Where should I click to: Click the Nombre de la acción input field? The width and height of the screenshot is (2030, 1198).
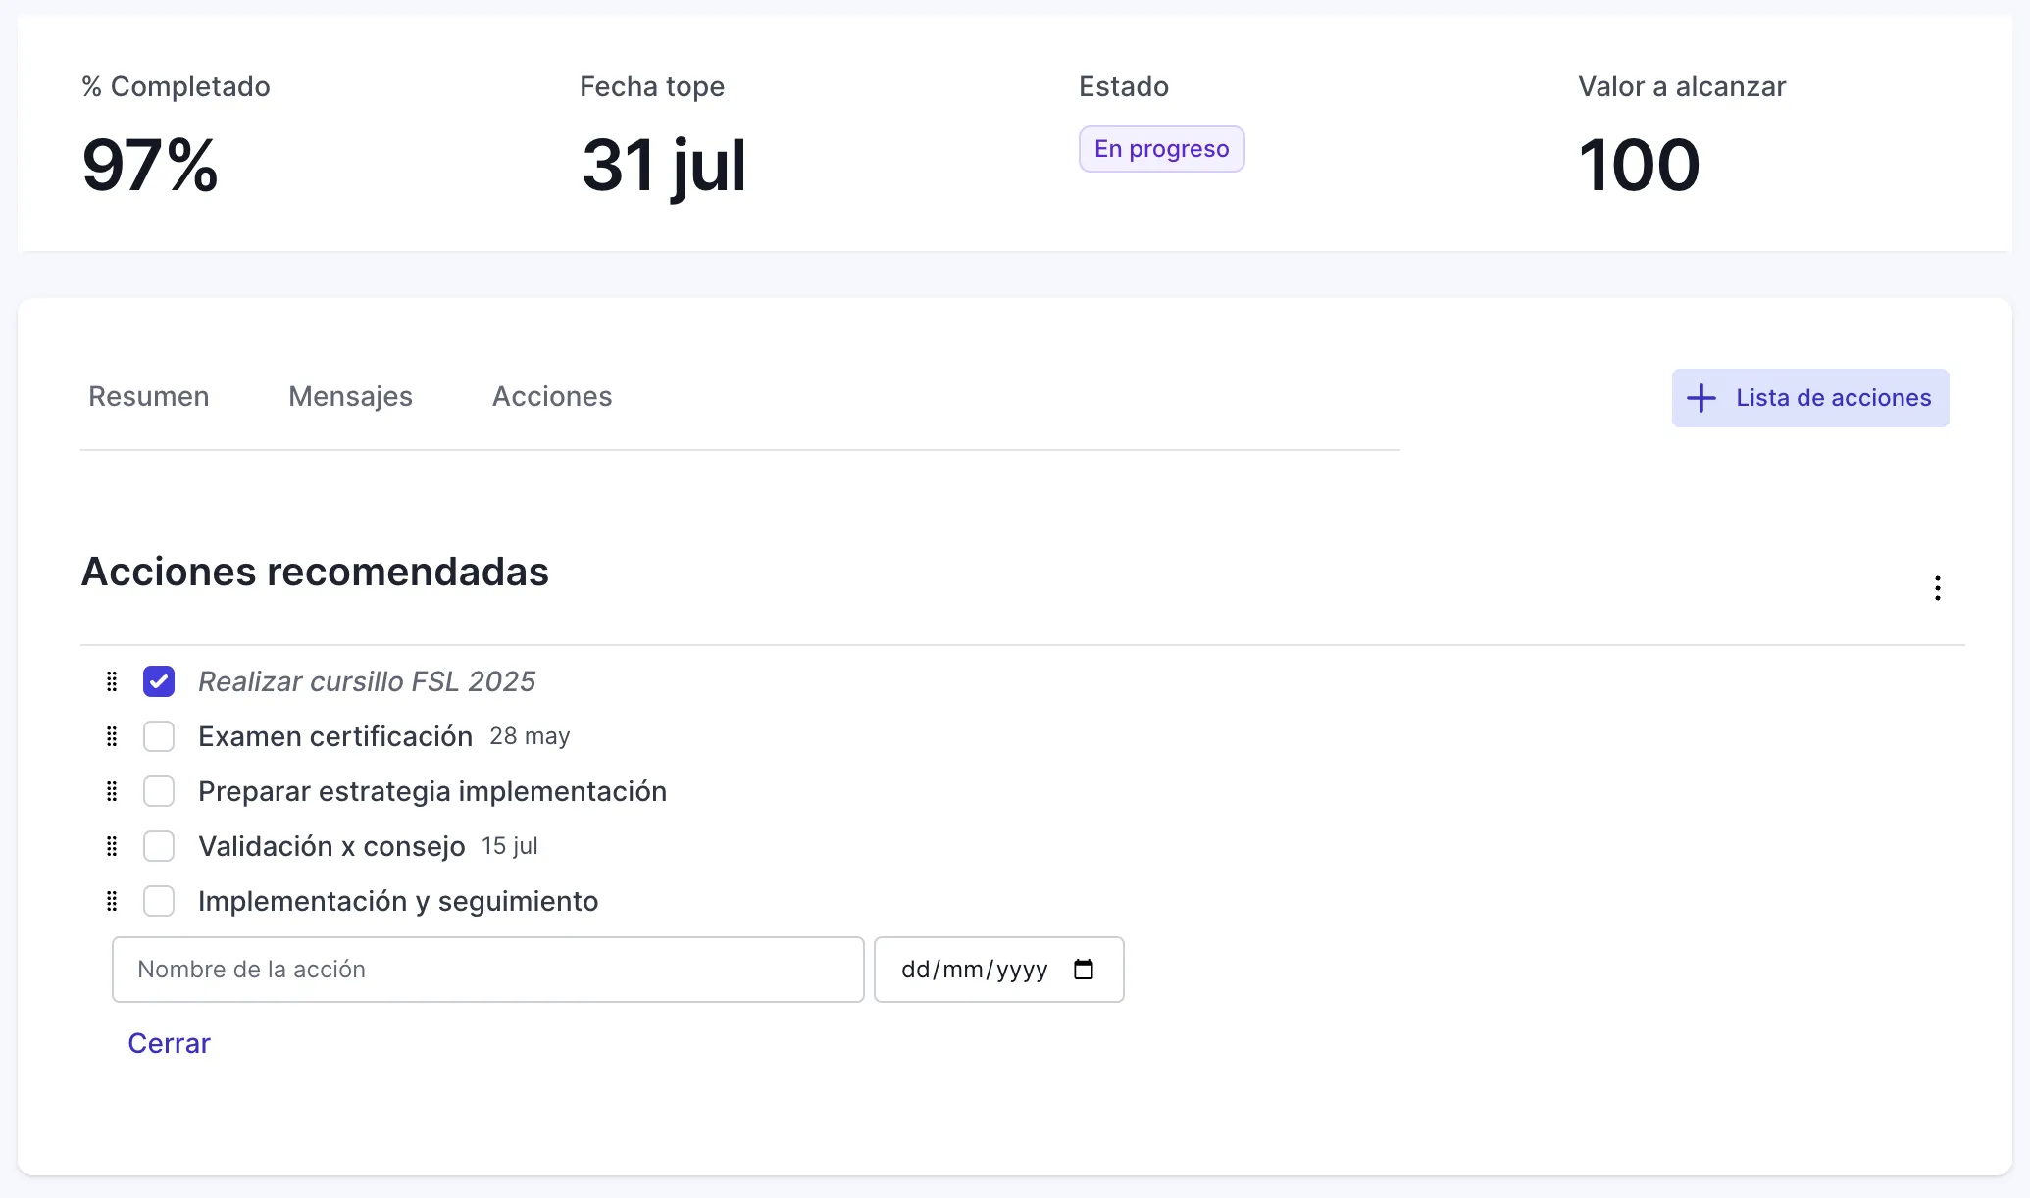pos(487,970)
